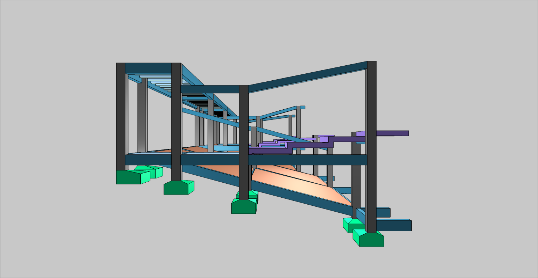Screen dimensions: 538x278
Task: Click the top beam between the two left columns
Action: click(148, 68)
